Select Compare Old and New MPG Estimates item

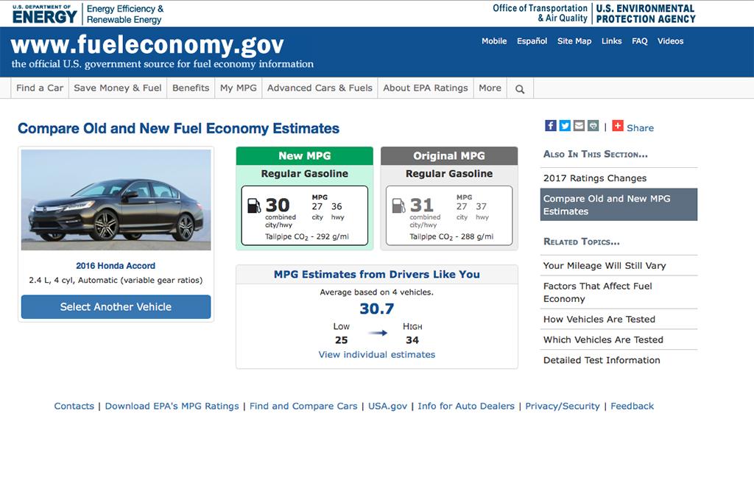coord(619,205)
